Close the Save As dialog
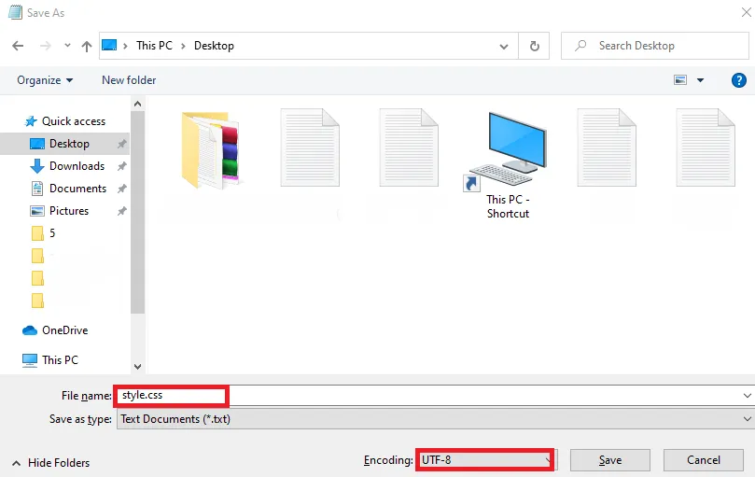The image size is (755, 477). [x=747, y=12]
